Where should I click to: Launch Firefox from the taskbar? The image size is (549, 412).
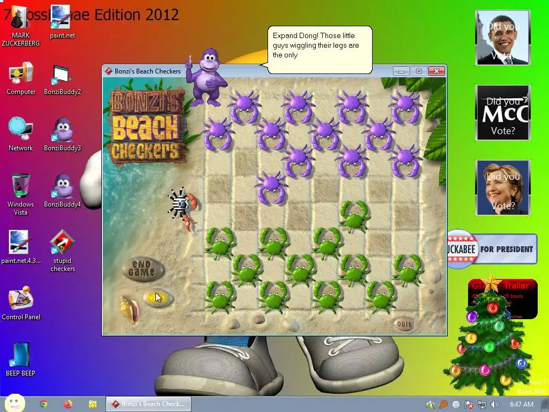tap(68, 404)
